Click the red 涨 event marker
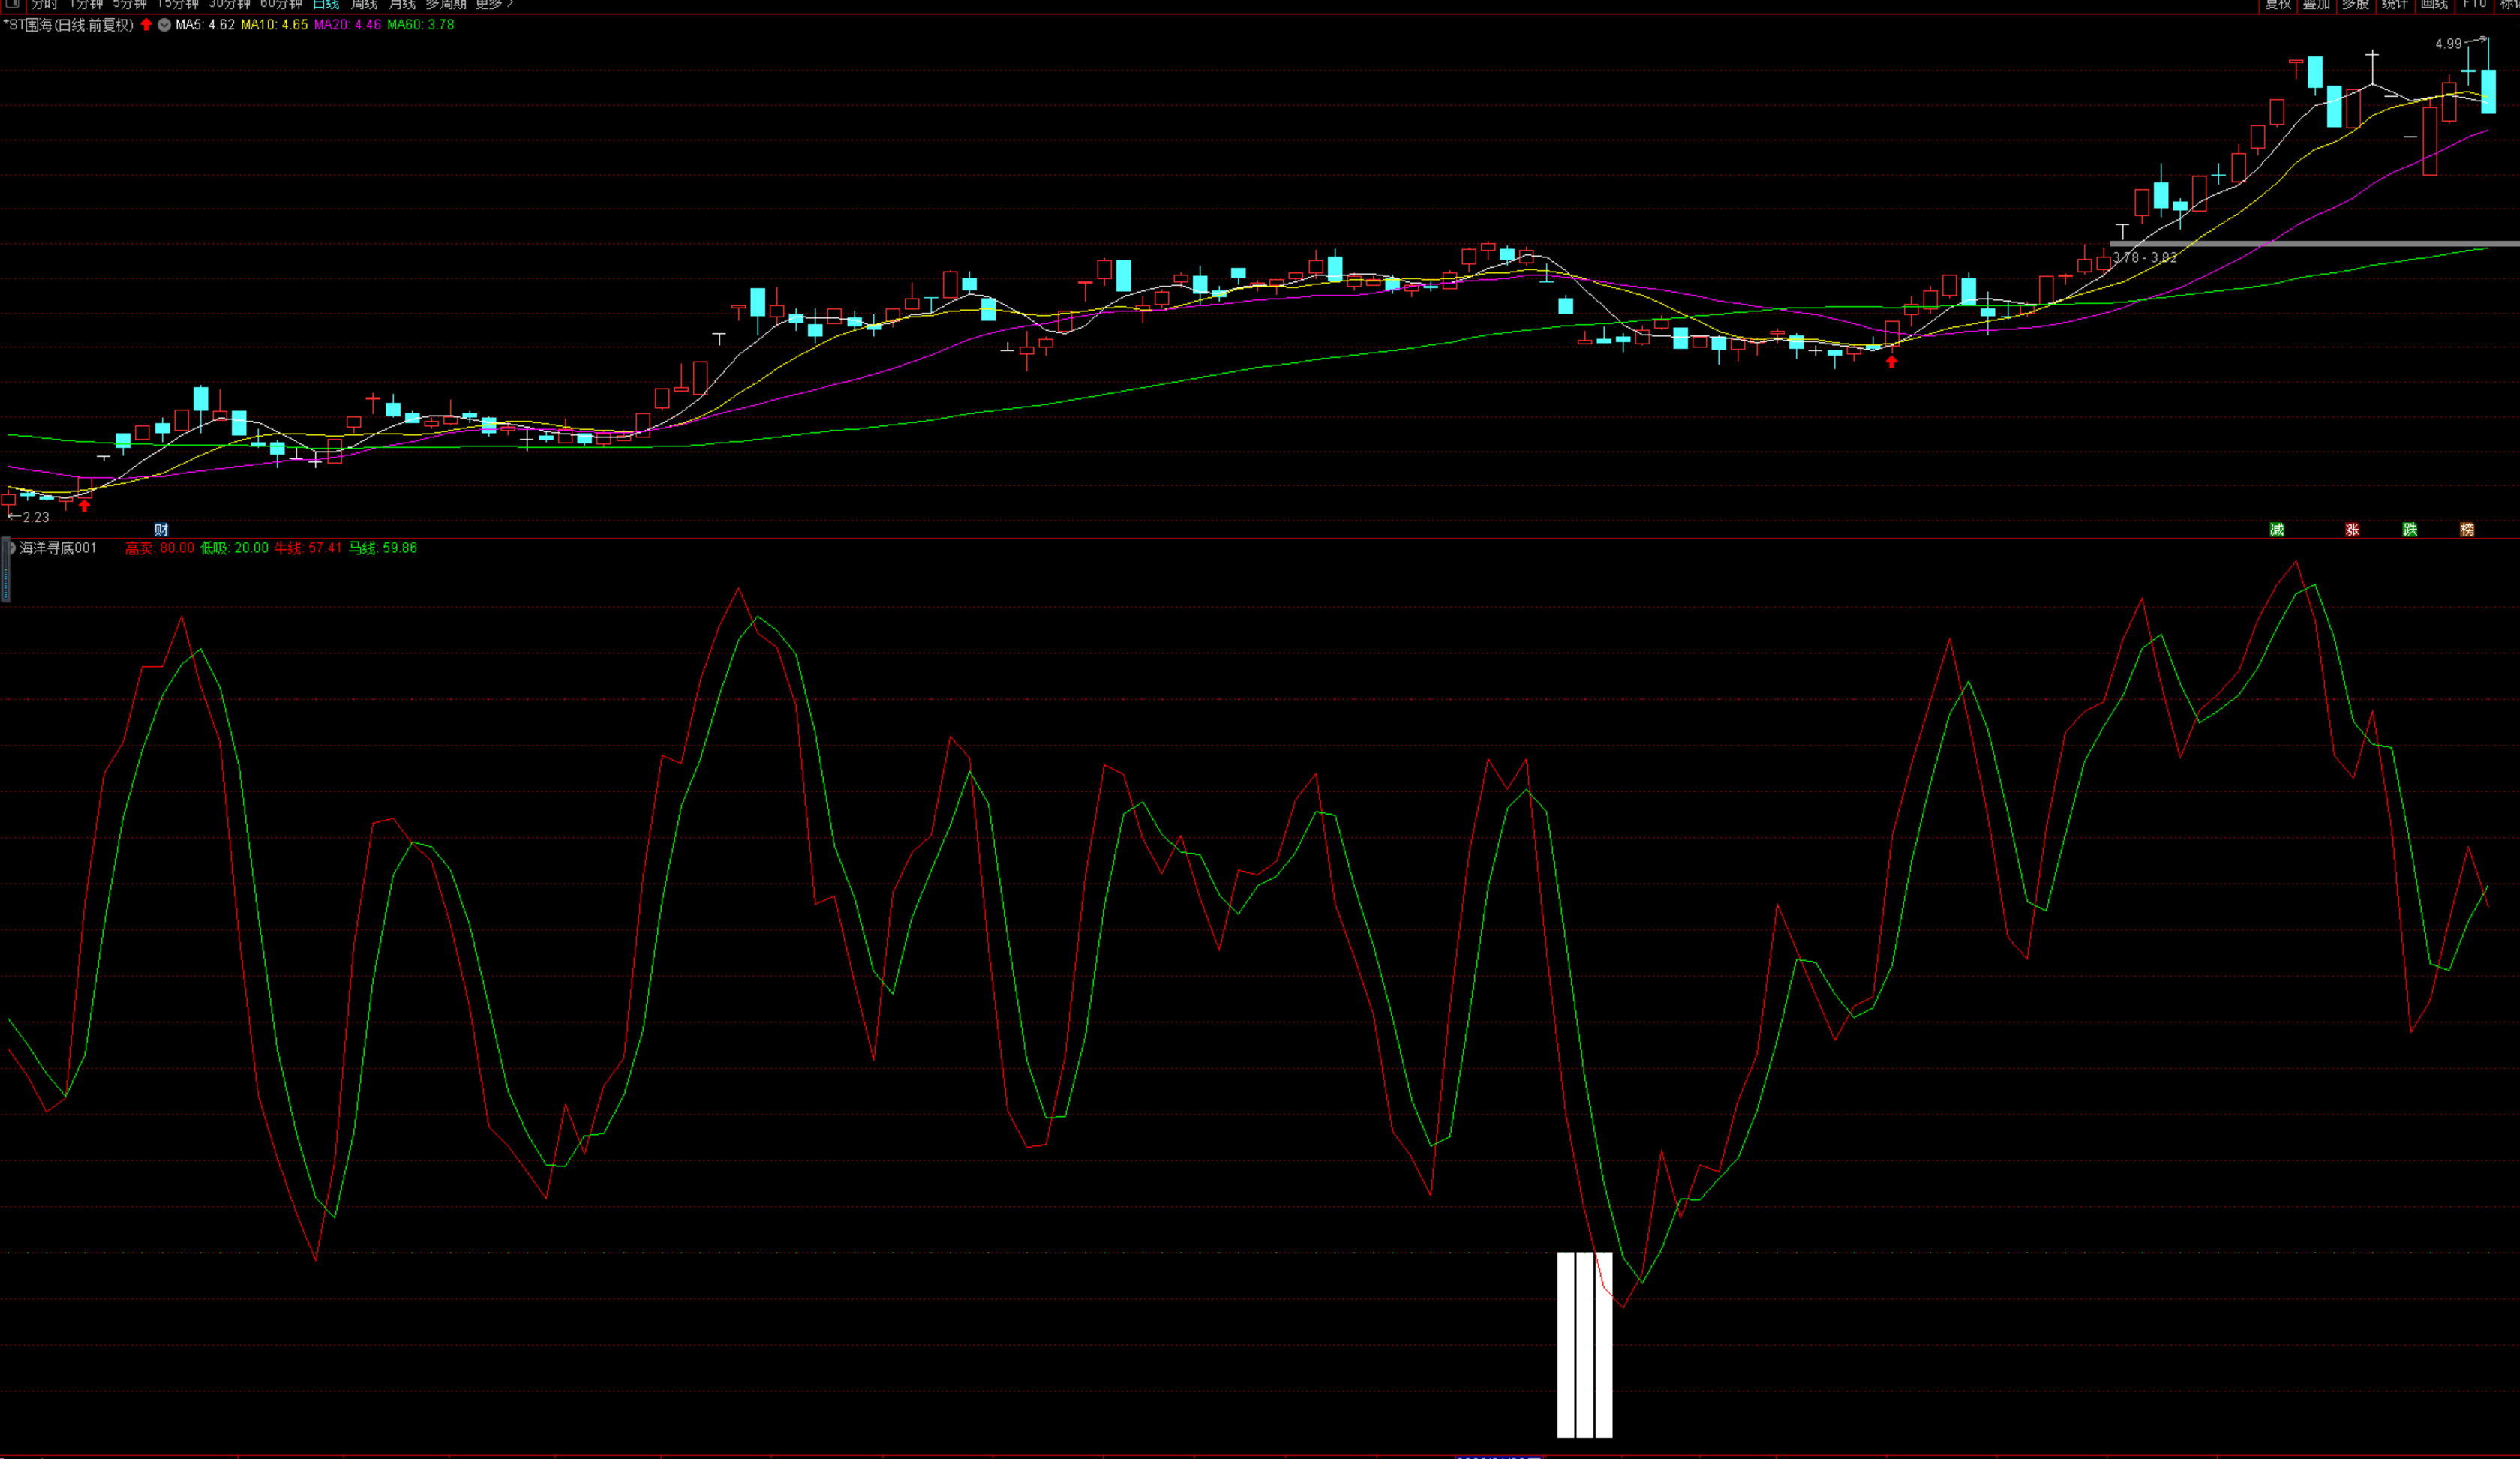 tap(2352, 530)
